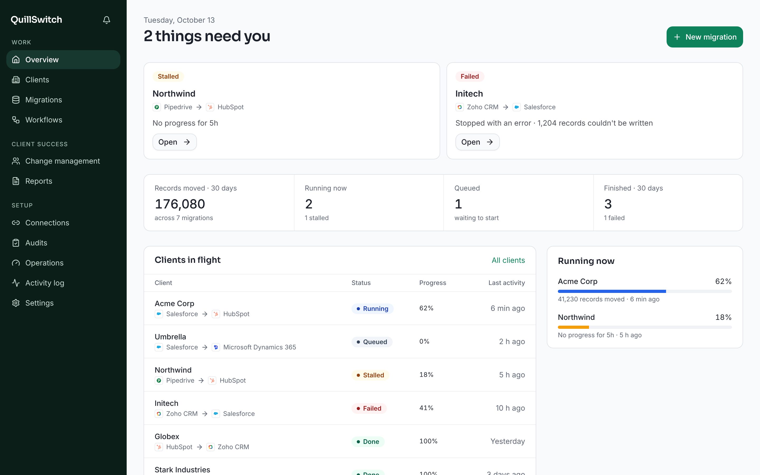
Task: Click the Pipedrive logo in Northwind stalled card
Action: tap(157, 107)
